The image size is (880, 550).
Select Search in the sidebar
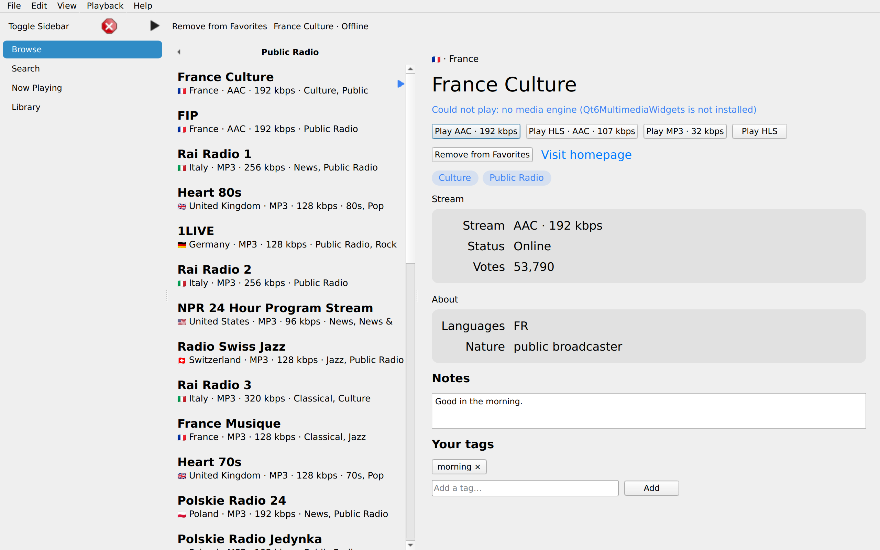tap(82, 69)
